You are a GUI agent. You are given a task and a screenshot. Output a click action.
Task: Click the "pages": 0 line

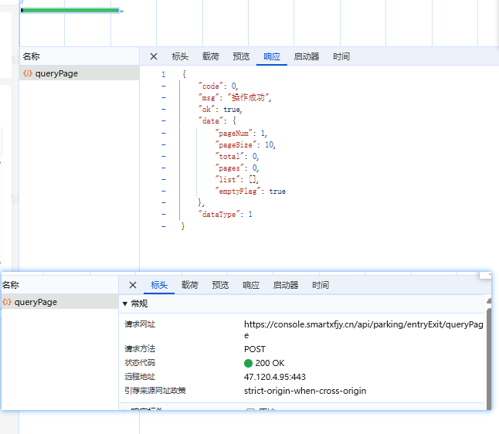[x=237, y=168]
